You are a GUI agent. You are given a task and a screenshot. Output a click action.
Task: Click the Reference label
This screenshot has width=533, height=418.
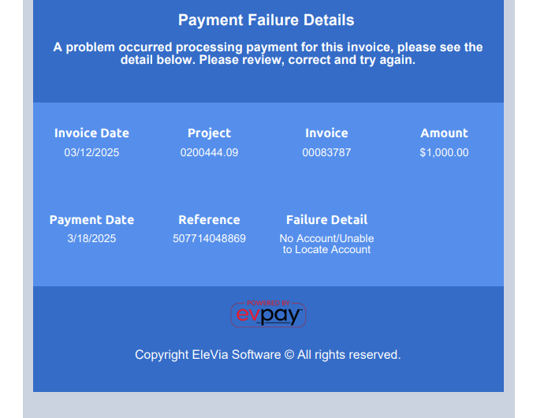point(209,220)
